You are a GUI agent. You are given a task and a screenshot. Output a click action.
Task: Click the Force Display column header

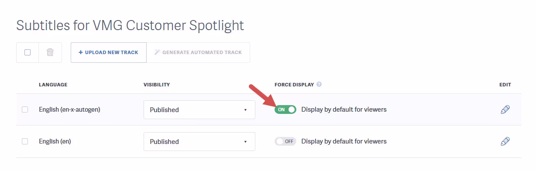click(294, 85)
